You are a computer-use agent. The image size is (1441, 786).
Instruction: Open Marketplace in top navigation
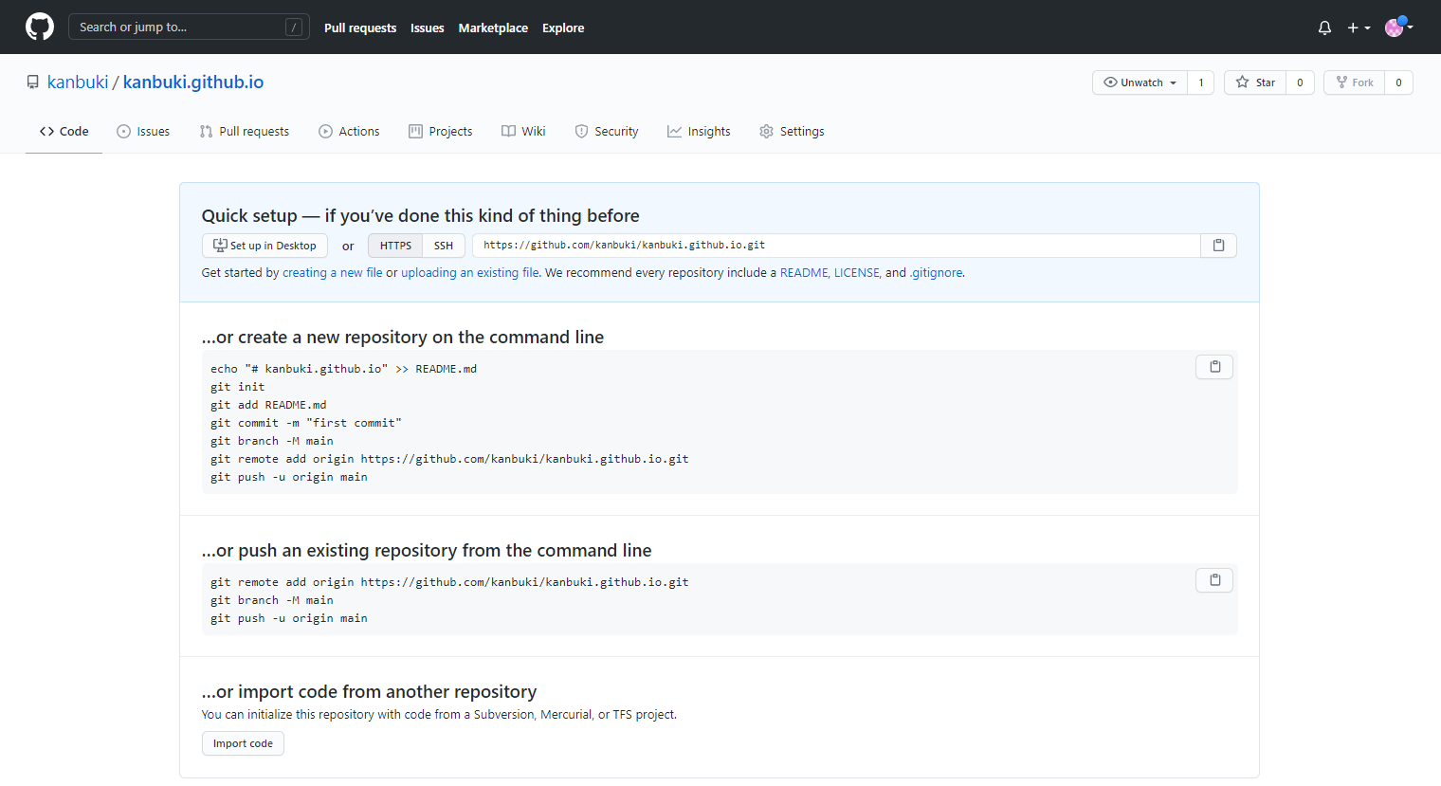(493, 27)
